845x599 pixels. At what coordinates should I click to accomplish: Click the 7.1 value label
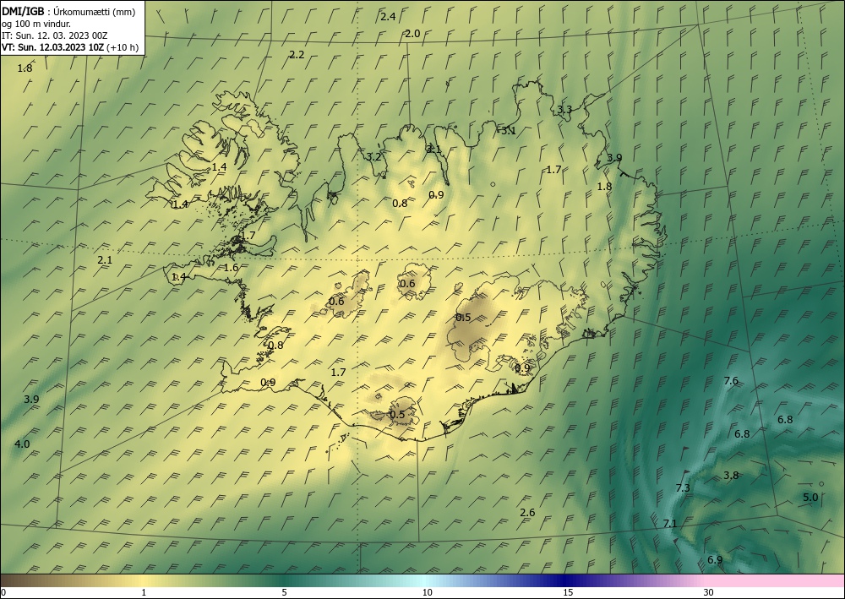click(670, 524)
